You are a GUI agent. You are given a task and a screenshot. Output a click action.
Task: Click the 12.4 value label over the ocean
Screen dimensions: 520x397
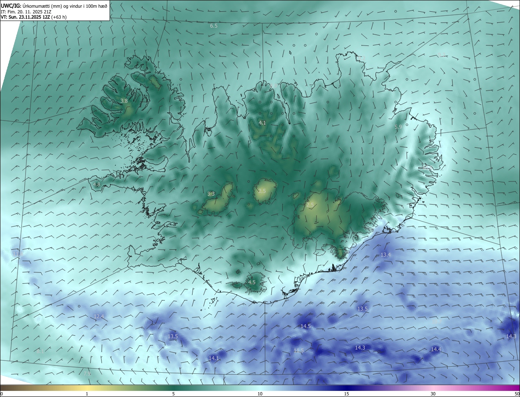[99, 316]
